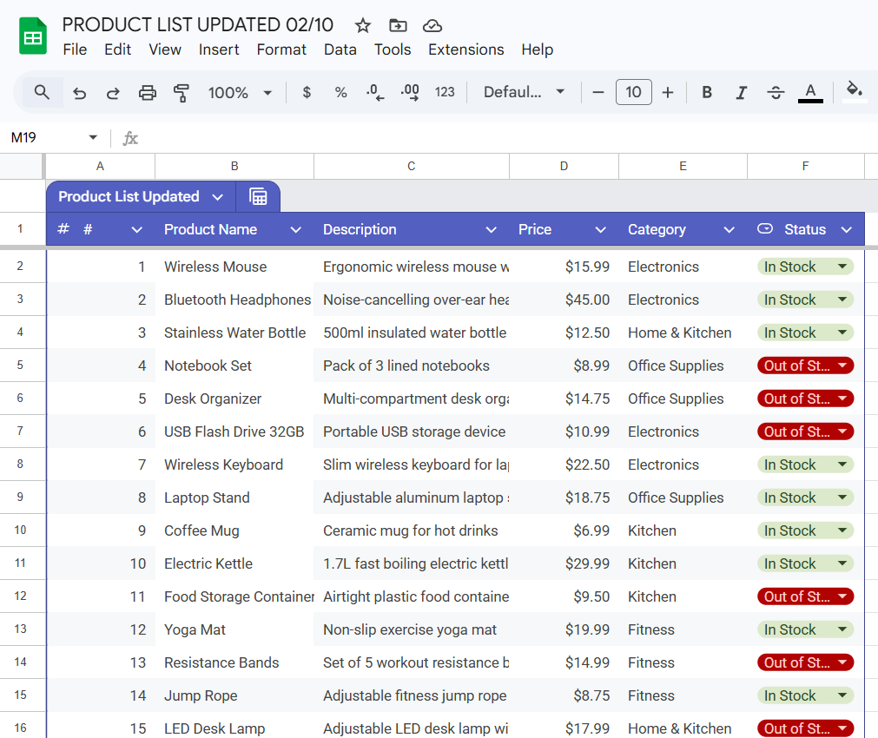Change Resistance Bands status chip
Image resolution: width=878 pixels, height=738 pixels.
[x=805, y=663]
